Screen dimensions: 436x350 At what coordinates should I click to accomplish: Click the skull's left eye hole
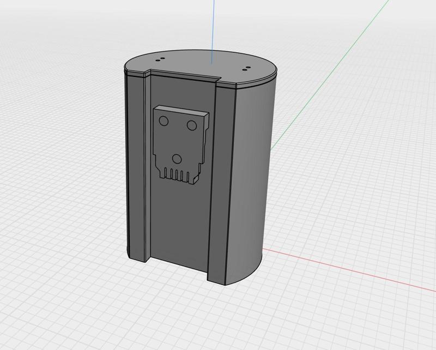click(163, 121)
